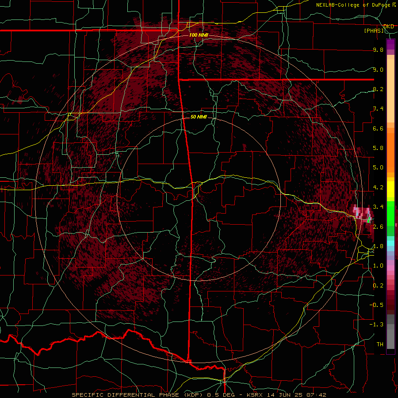Click the 9.8 legend value

pyautogui.click(x=378, y=50)
